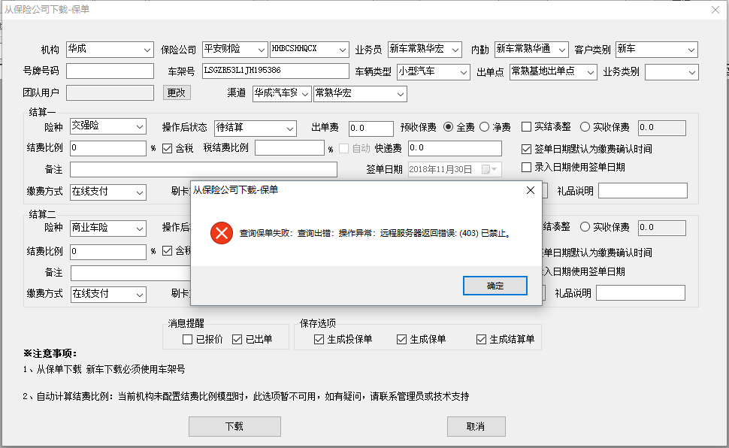This screenshot has width=729, height=448.
Task: Click the red error icon in dialog
Action: pyautogui.click(x=222, y=233)
